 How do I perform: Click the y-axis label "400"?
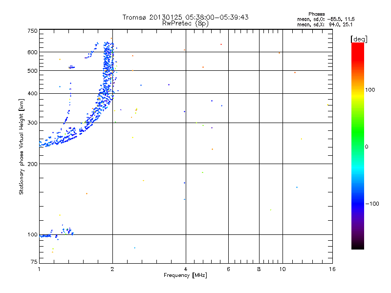point(32,94)
